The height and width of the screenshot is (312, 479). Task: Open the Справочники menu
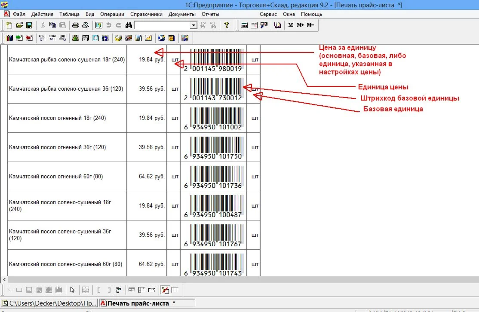tap(146, 14)
